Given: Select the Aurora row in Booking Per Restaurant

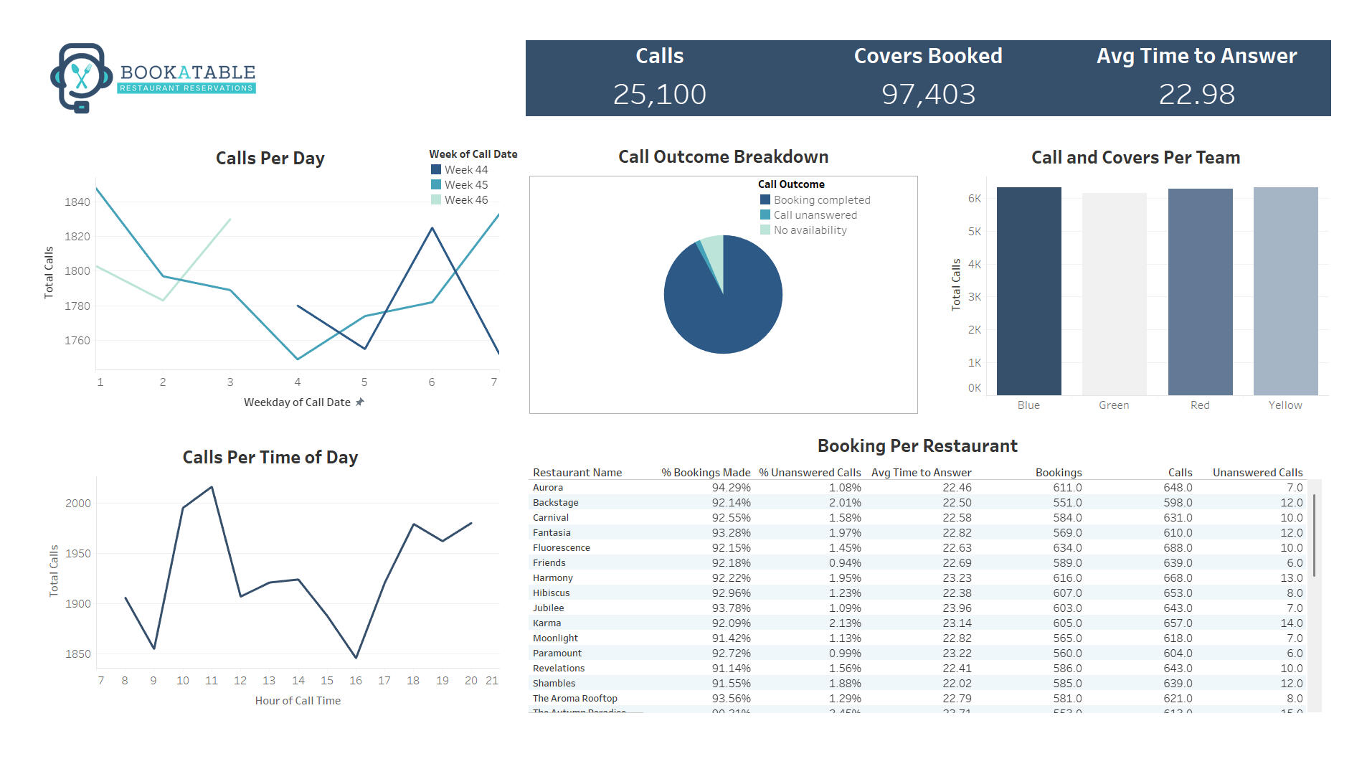Looking at the screenshot, I should point(548,487).
